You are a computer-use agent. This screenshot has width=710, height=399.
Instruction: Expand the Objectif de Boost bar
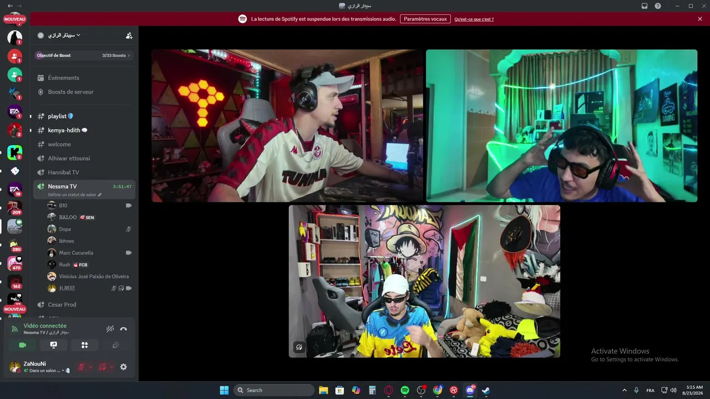[84, 55]
